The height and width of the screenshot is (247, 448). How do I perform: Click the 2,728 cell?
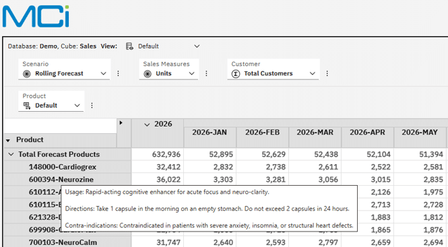(420, 205)
